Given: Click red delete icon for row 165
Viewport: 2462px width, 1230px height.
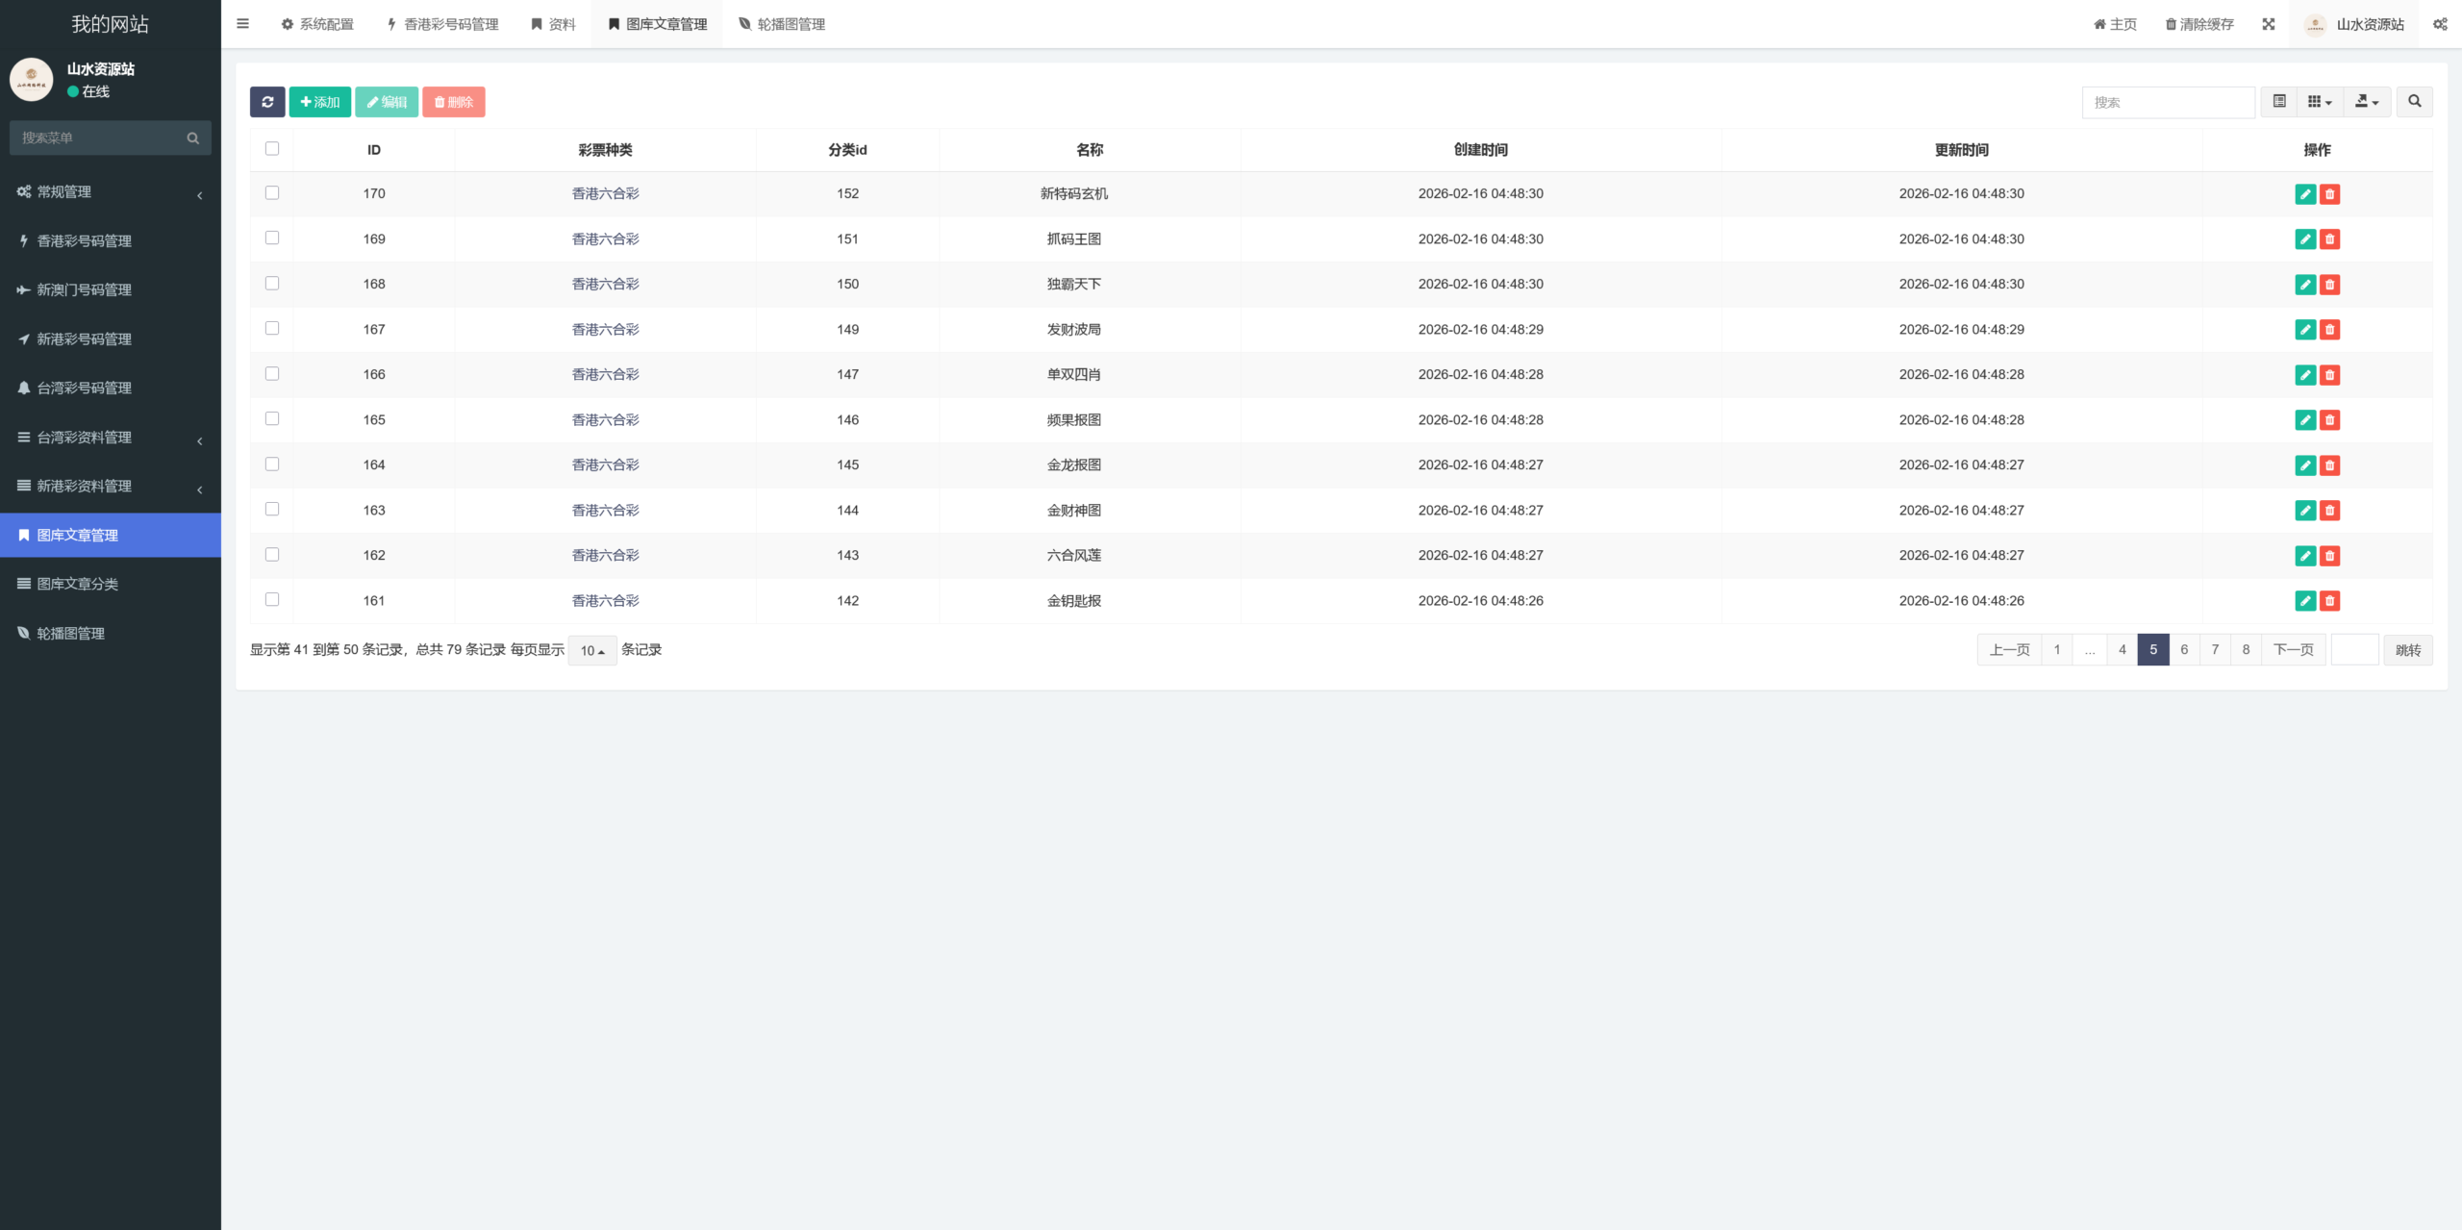Looking at the screenshot, I should tap(2329, 420).
